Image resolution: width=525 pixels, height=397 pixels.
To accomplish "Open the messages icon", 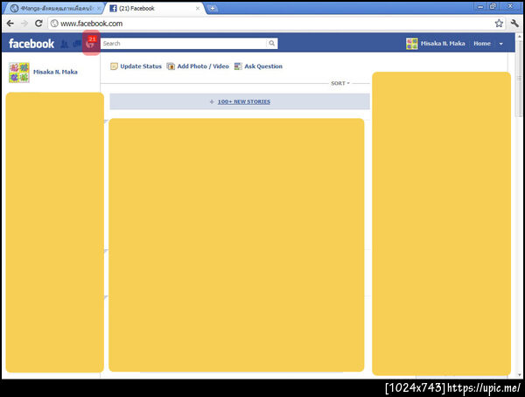I will point(77,44).
